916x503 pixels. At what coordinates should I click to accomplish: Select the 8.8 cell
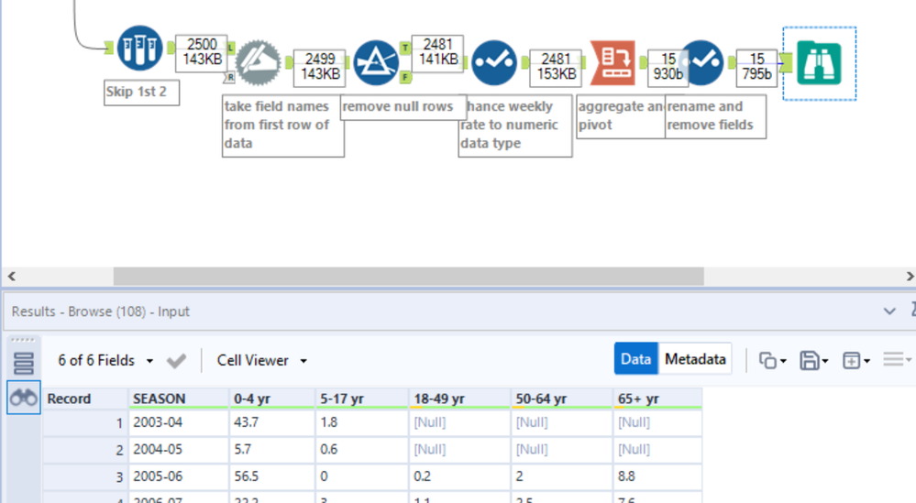pos(657,476)
